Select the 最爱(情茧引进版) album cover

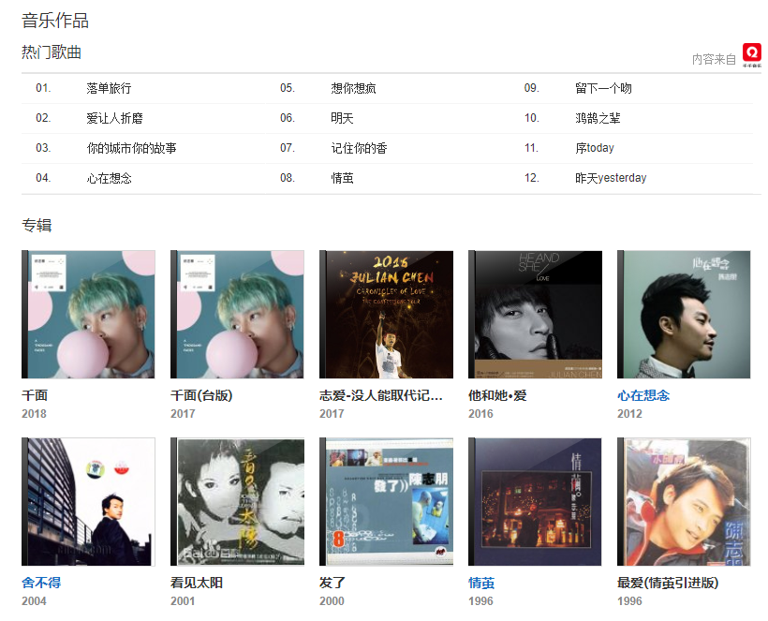(684, 502)
